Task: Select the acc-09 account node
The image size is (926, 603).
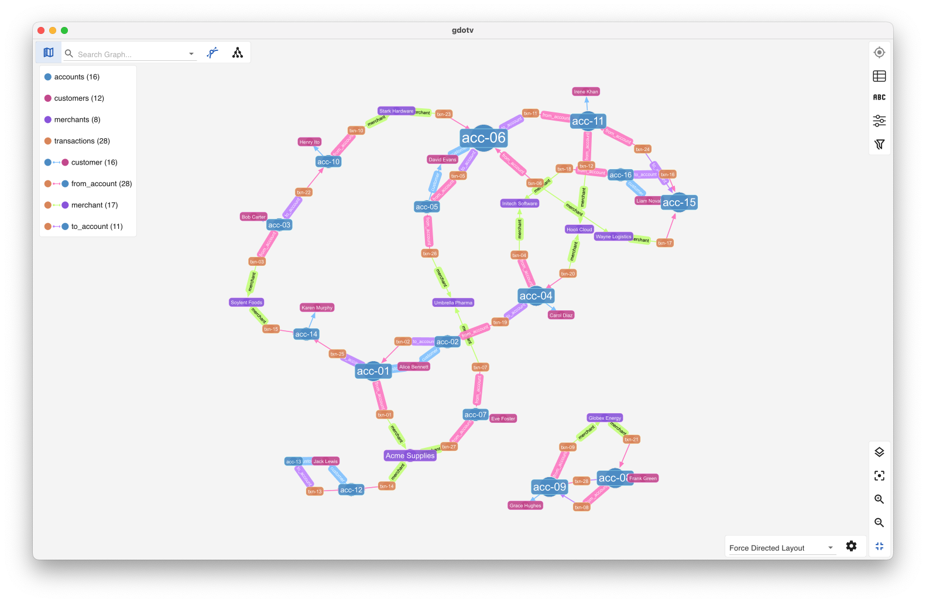Action: [x=550, y=487]
